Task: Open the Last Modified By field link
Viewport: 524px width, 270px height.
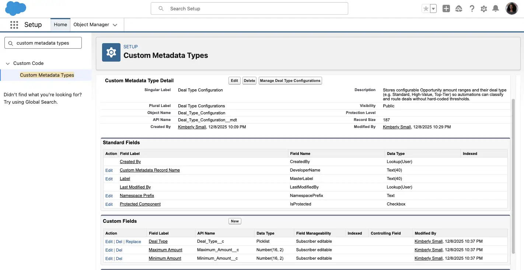Action: click(x=135, y=187)
